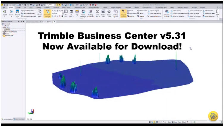Expand the Import button dropdown arrow
The image size is (224, 127).
[5, 16]
